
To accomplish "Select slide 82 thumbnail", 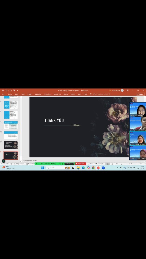I will click(11, 105).
